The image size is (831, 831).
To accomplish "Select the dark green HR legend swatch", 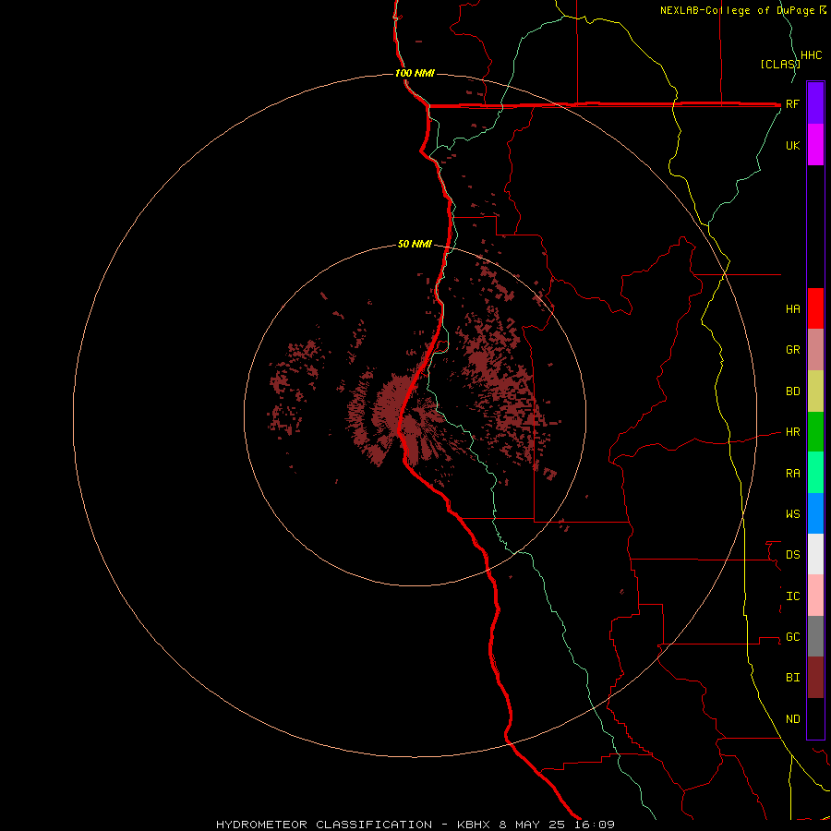I will pyautogui.click(x=815, y=432).
